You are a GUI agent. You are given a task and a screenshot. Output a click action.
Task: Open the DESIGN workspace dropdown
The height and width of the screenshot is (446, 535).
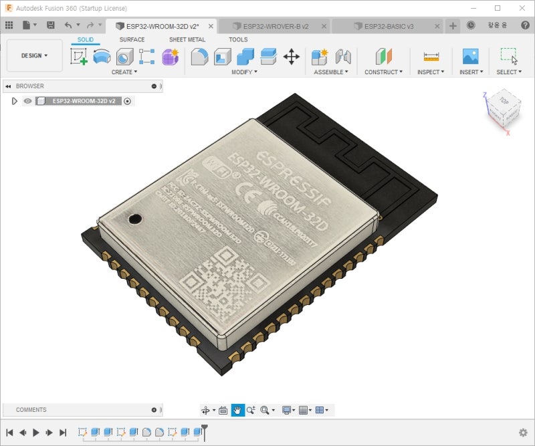pos(35,55)
